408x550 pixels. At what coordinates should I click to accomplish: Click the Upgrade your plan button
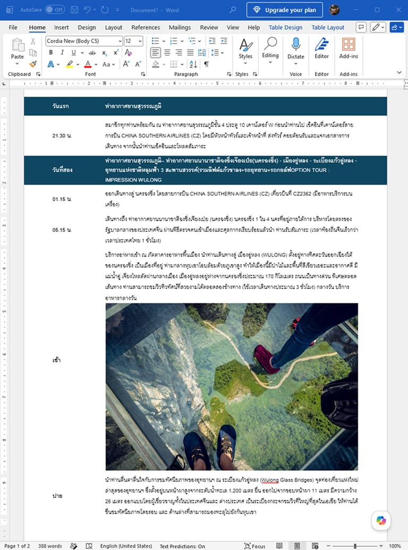[x=284, y=10]
